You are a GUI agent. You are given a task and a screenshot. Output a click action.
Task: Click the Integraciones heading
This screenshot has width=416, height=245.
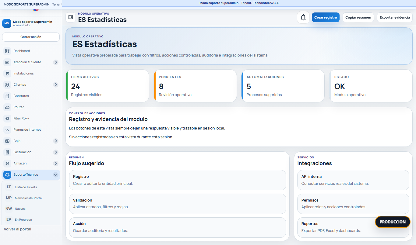(315, 164)
